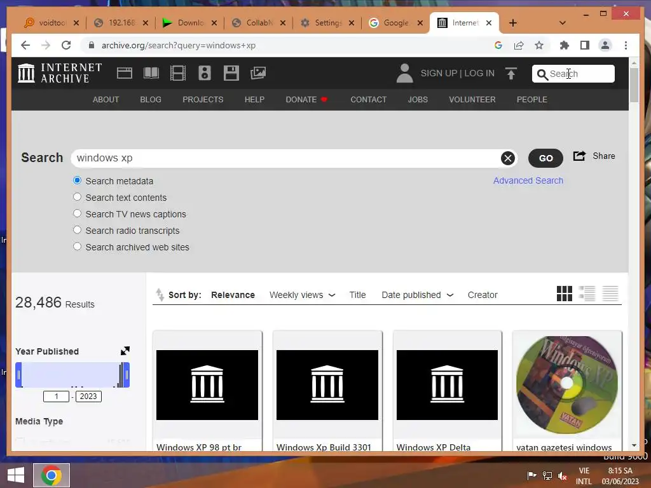Open the PROJECTS menu item

pyautogui.click(x=203, y=100)
